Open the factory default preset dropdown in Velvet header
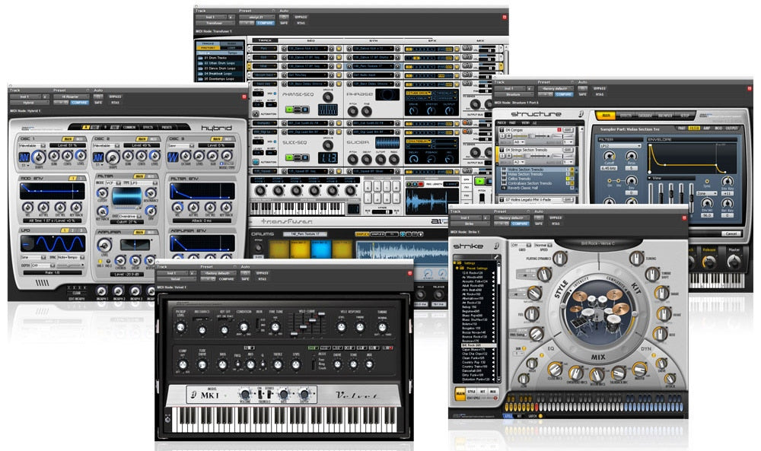The width and height of the screenshot is (761, 451). tap(218, 273)
